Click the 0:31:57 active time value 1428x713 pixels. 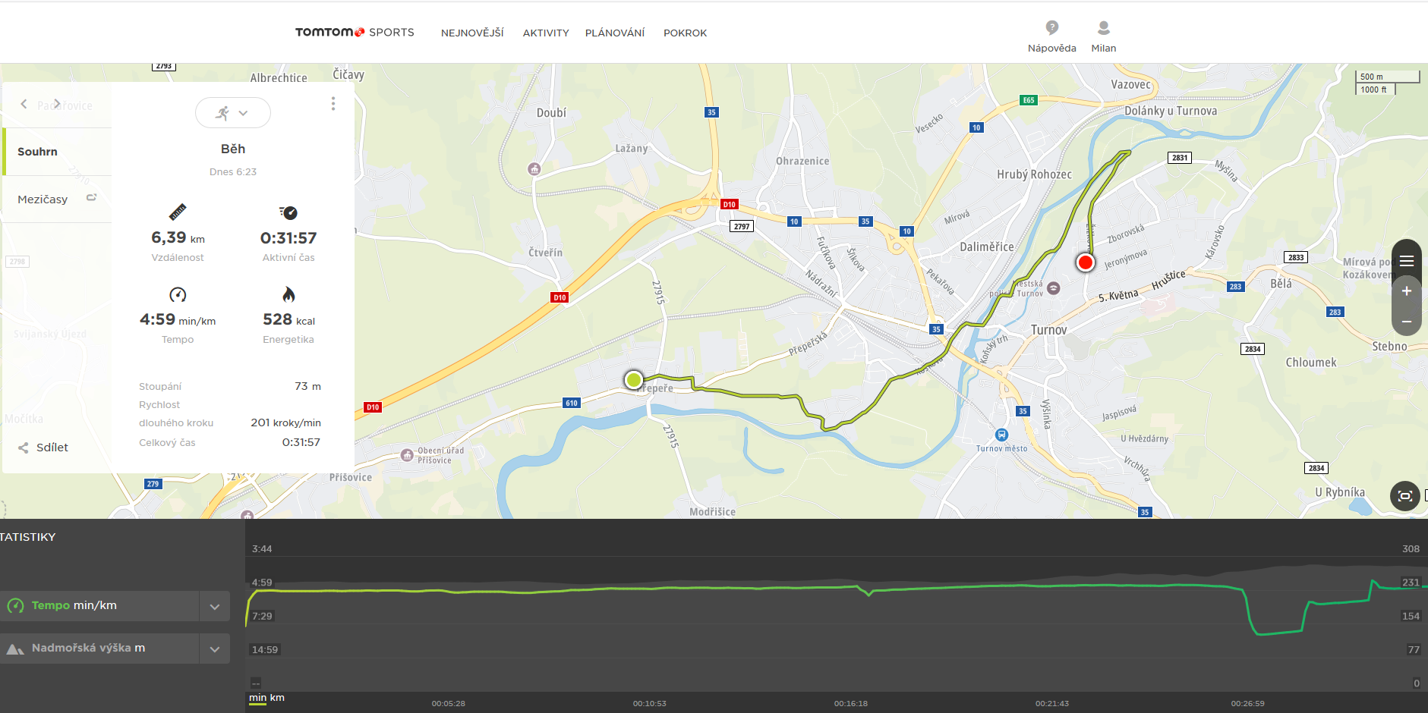pos(288,238)
